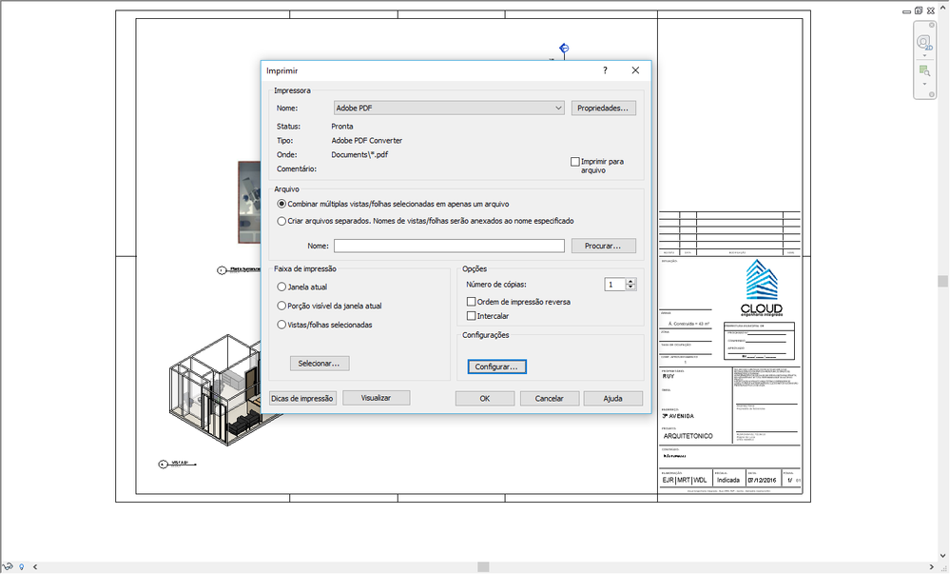Check Ordem de impressão reversa
The width and height of the screenshot is (950, 574).
coord(471,302)
